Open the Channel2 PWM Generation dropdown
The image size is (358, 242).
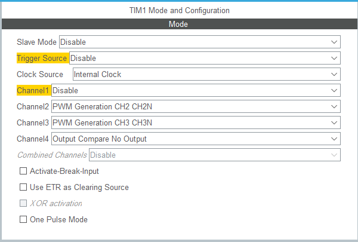tap(196, 106)
